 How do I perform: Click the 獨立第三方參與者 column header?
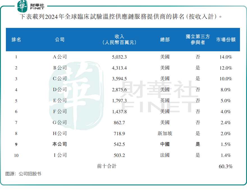pos(198,40)
